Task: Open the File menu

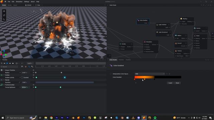Action: 9,2
